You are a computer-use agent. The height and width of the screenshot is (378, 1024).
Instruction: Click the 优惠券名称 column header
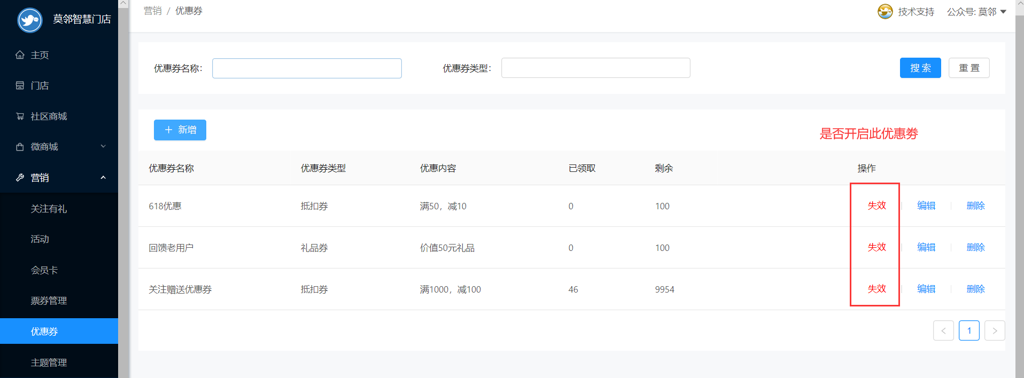pyautogui.click(x=171, y=168)
